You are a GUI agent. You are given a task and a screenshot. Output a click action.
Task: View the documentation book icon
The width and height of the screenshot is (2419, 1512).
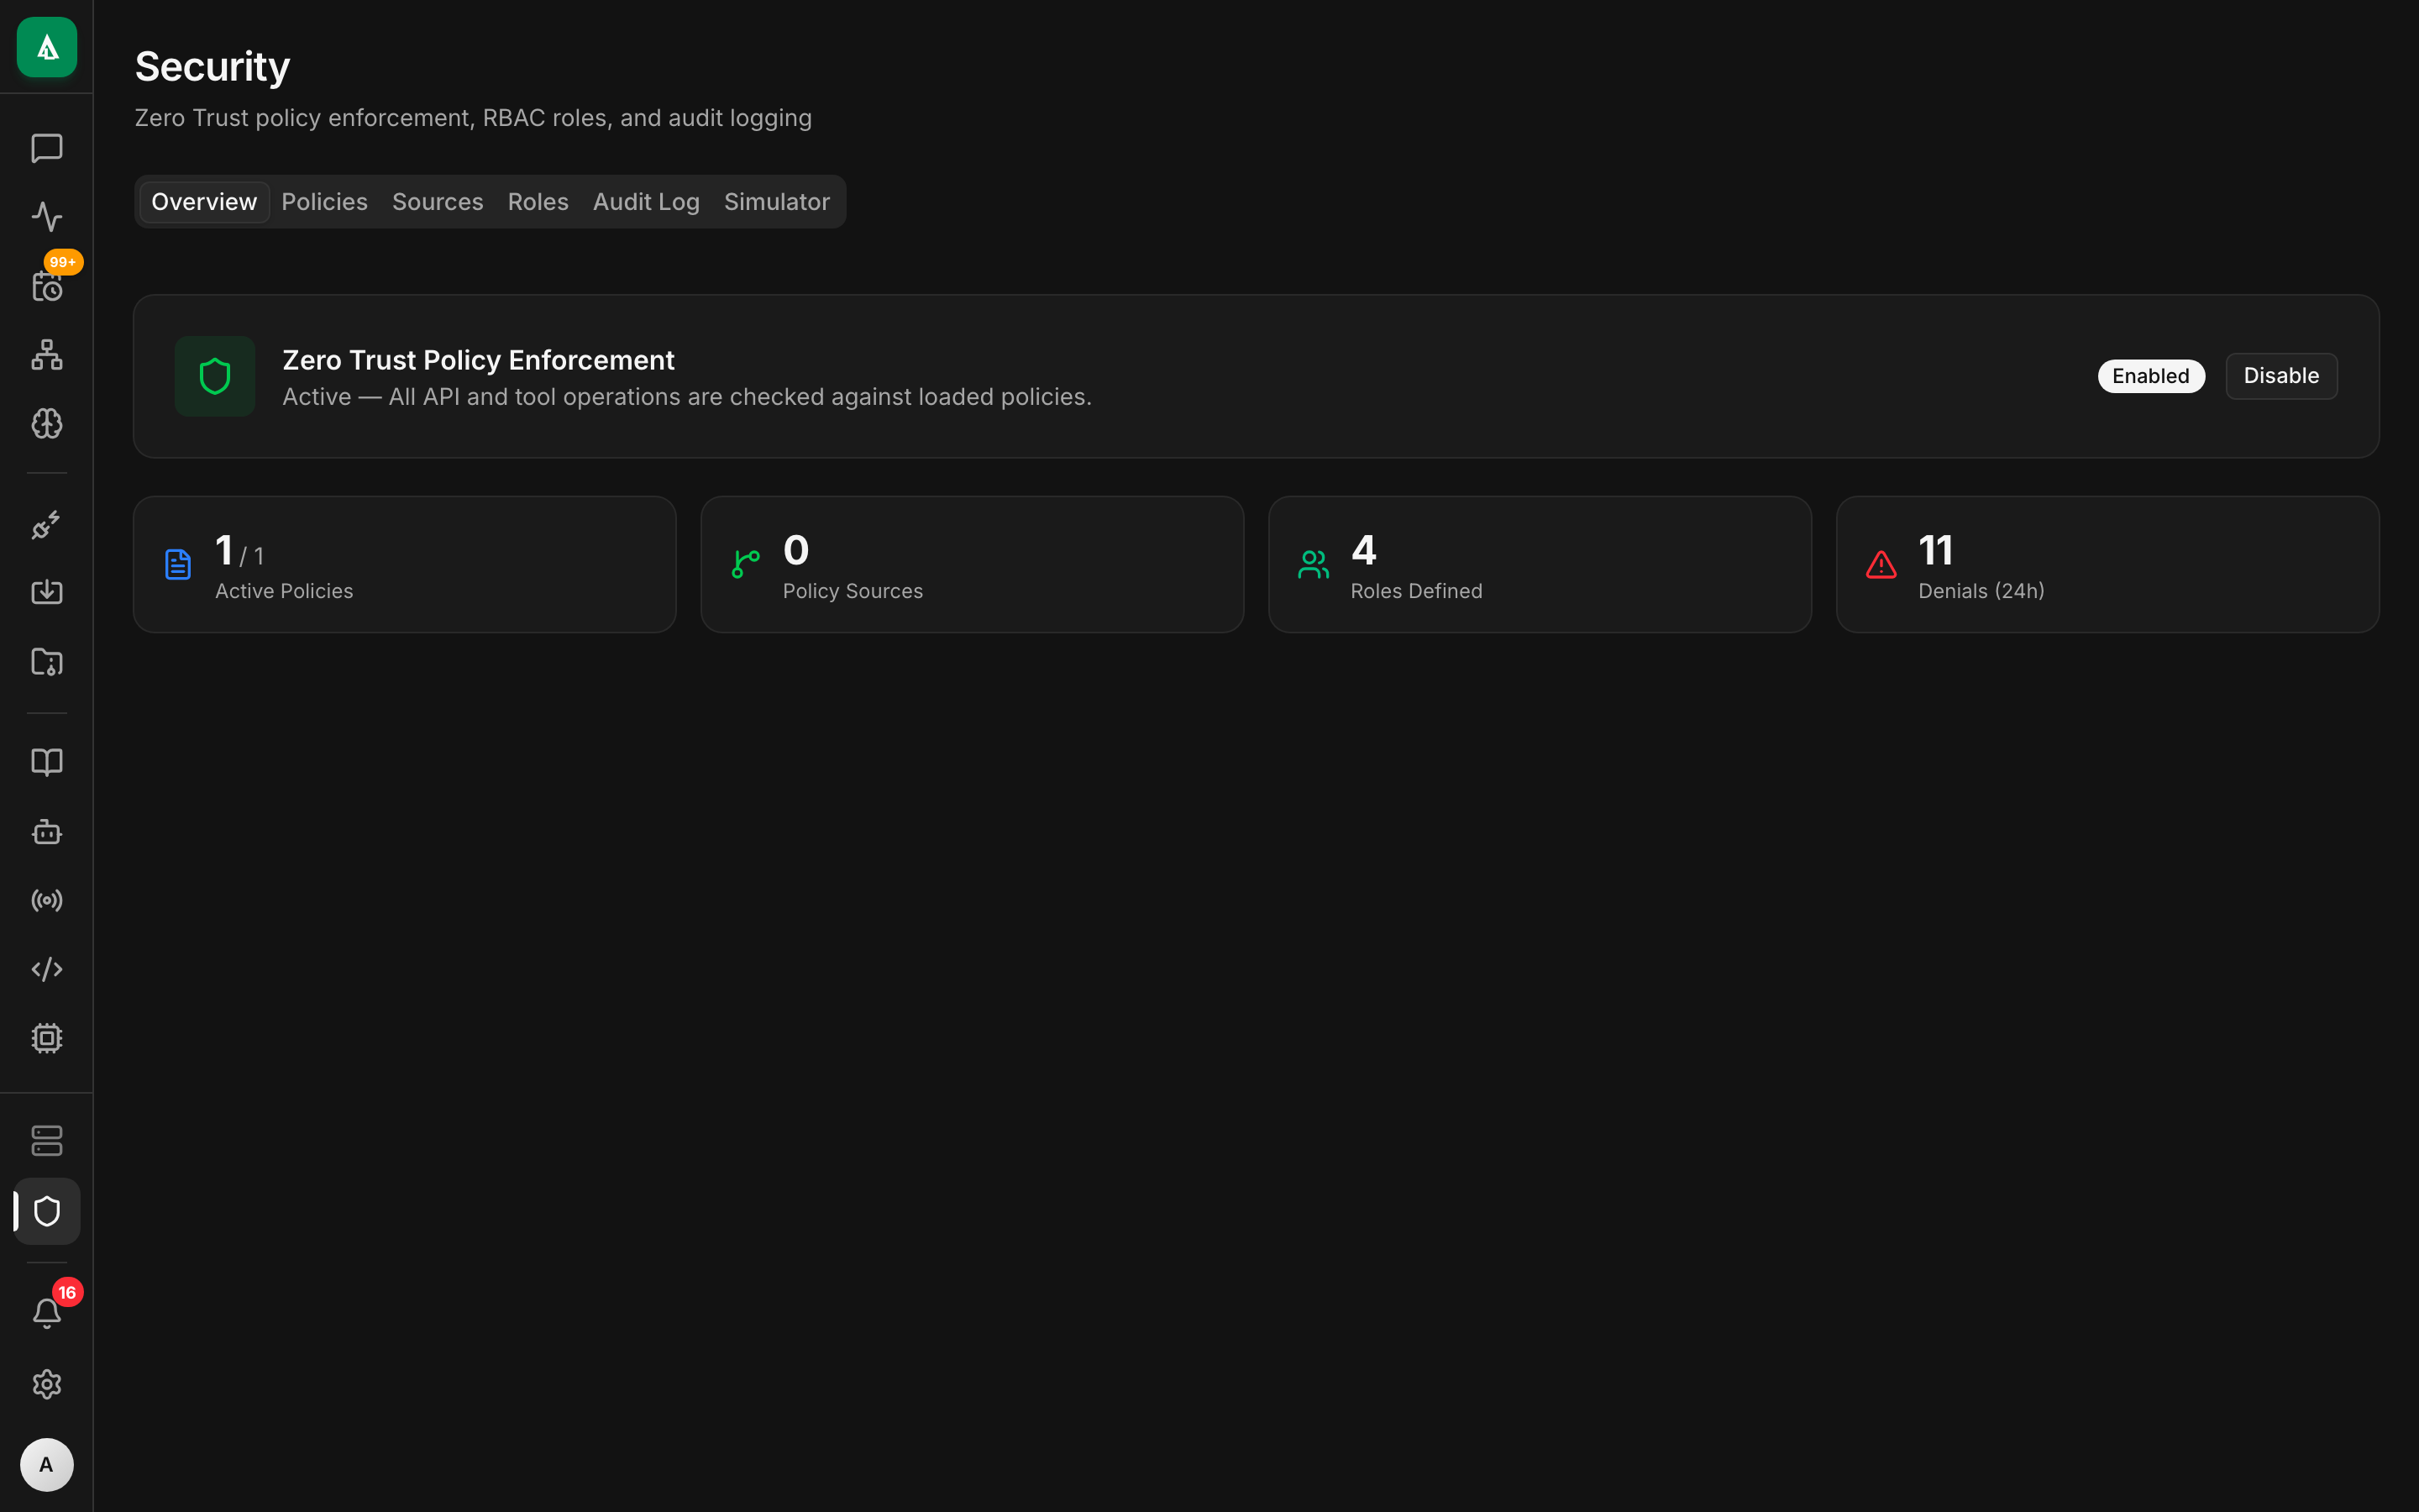point(46,762)
